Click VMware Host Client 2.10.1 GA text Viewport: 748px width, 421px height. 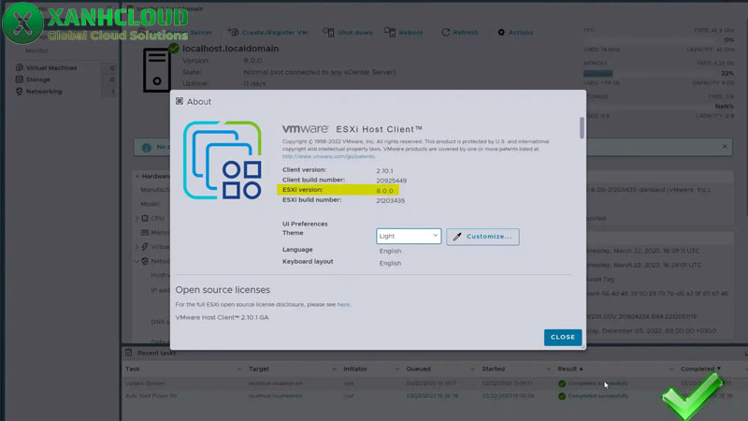point(222,317)
